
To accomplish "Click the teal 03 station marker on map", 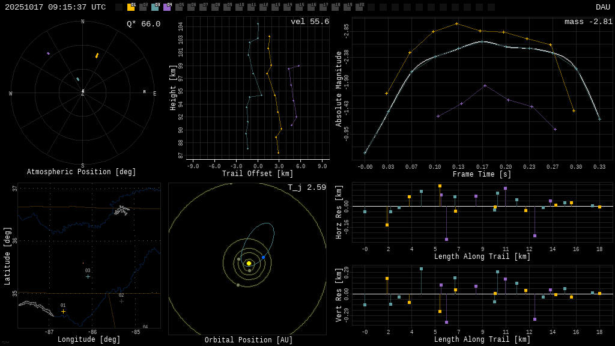I will pyautogui.click(x=88, y=276).
